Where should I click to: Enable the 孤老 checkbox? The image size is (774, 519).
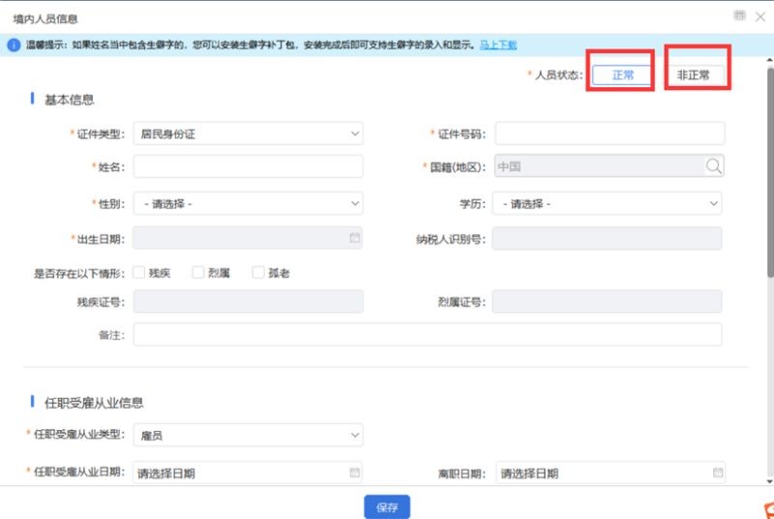[x=258, y=273]
